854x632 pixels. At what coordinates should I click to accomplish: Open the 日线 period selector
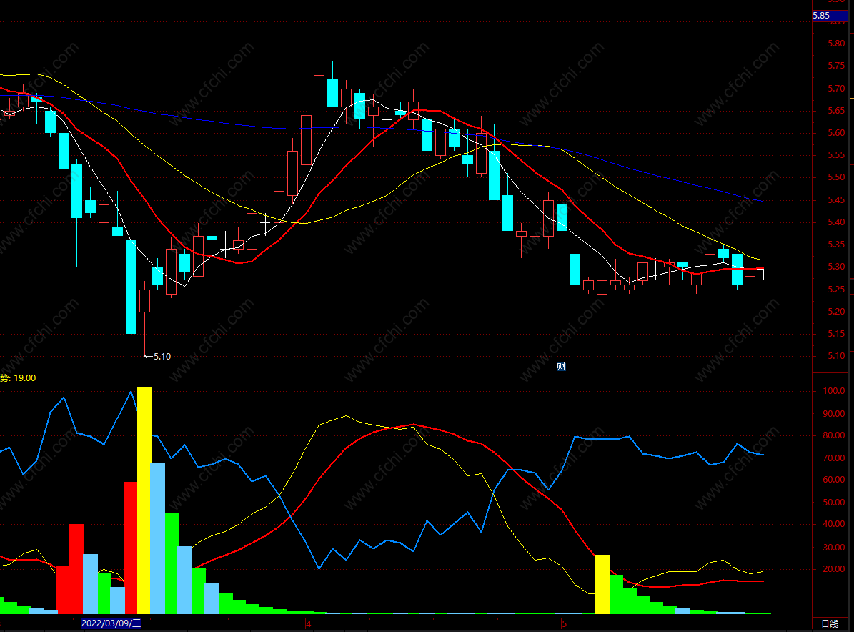click(830, 624)
